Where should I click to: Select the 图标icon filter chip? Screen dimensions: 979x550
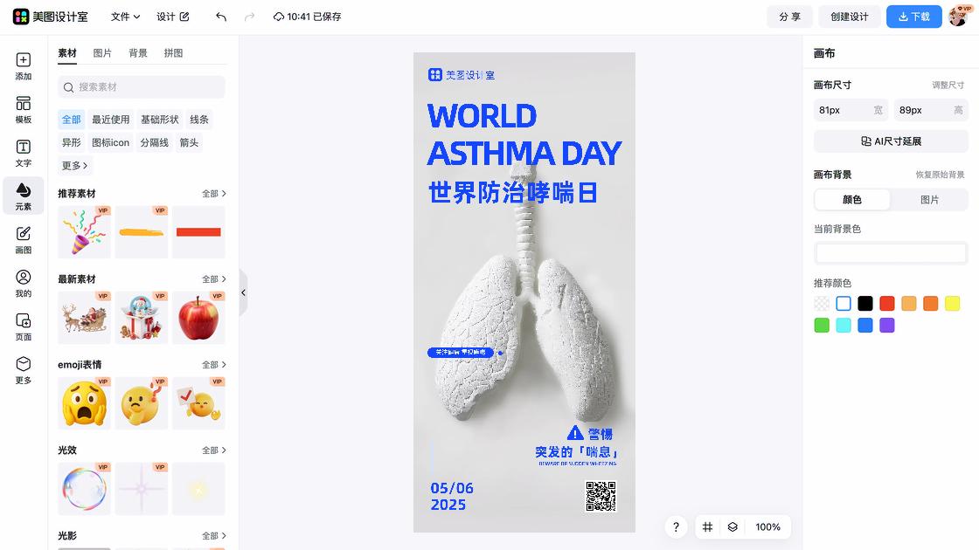110,142
